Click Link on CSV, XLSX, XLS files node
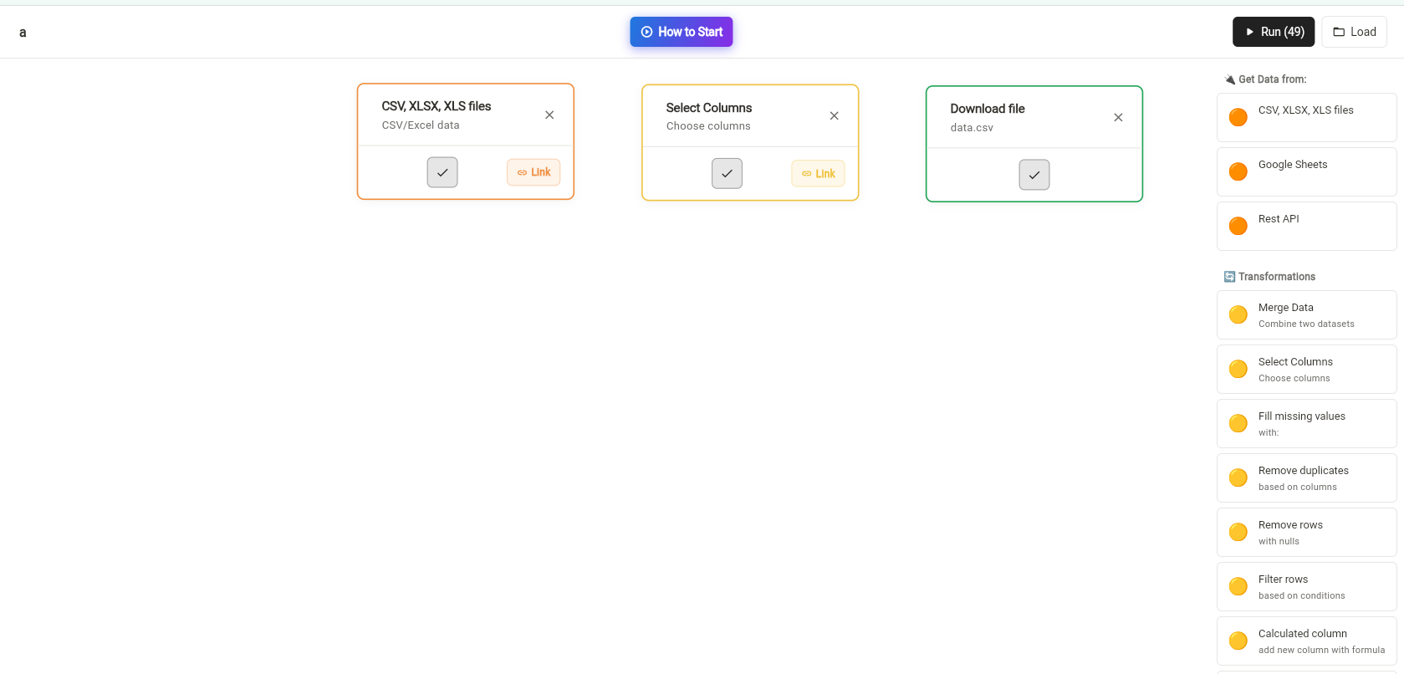Screen dimensions: 1404x674 (x=534, y=172)
